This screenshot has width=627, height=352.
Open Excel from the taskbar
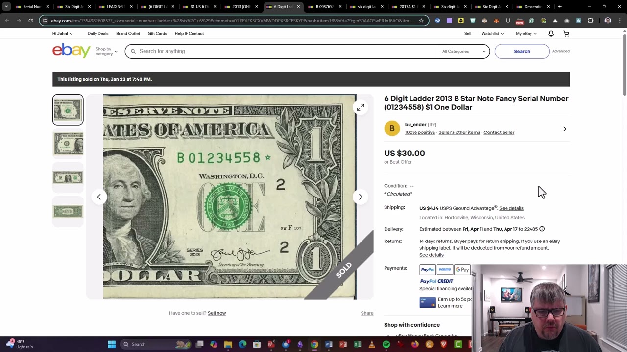pyautogui.click(x=358, y=344)
